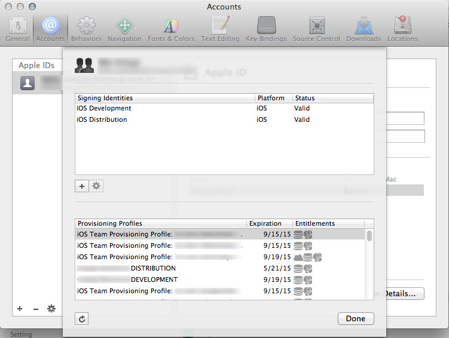Select the Accounts preferences tab
The image size is (449, 338).
click(50, 29)
